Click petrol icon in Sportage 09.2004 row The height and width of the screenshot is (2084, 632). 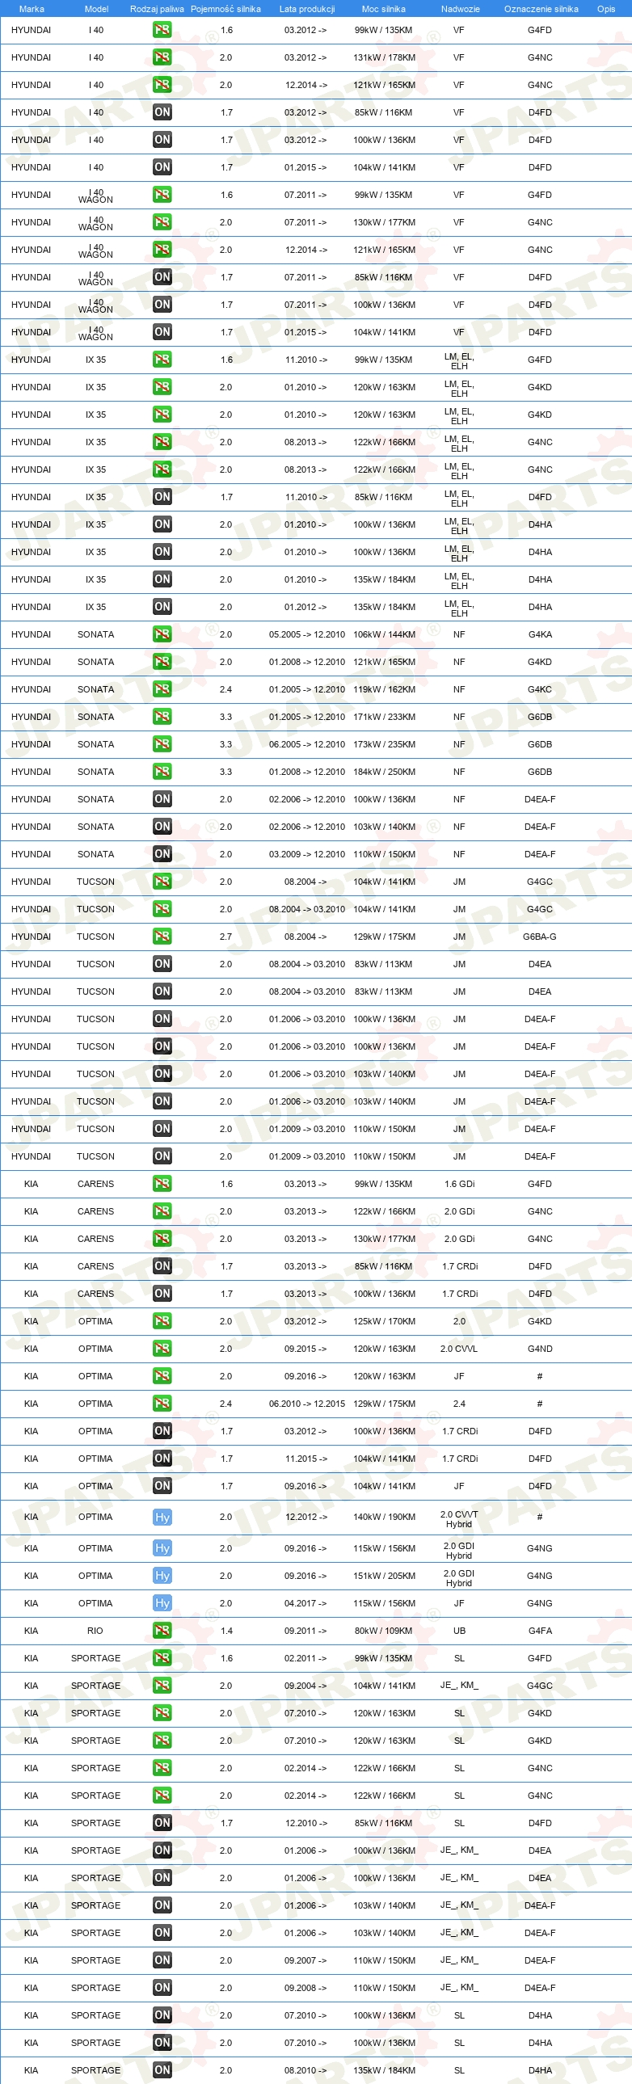pyautogui.click(x=162, y=1686)
